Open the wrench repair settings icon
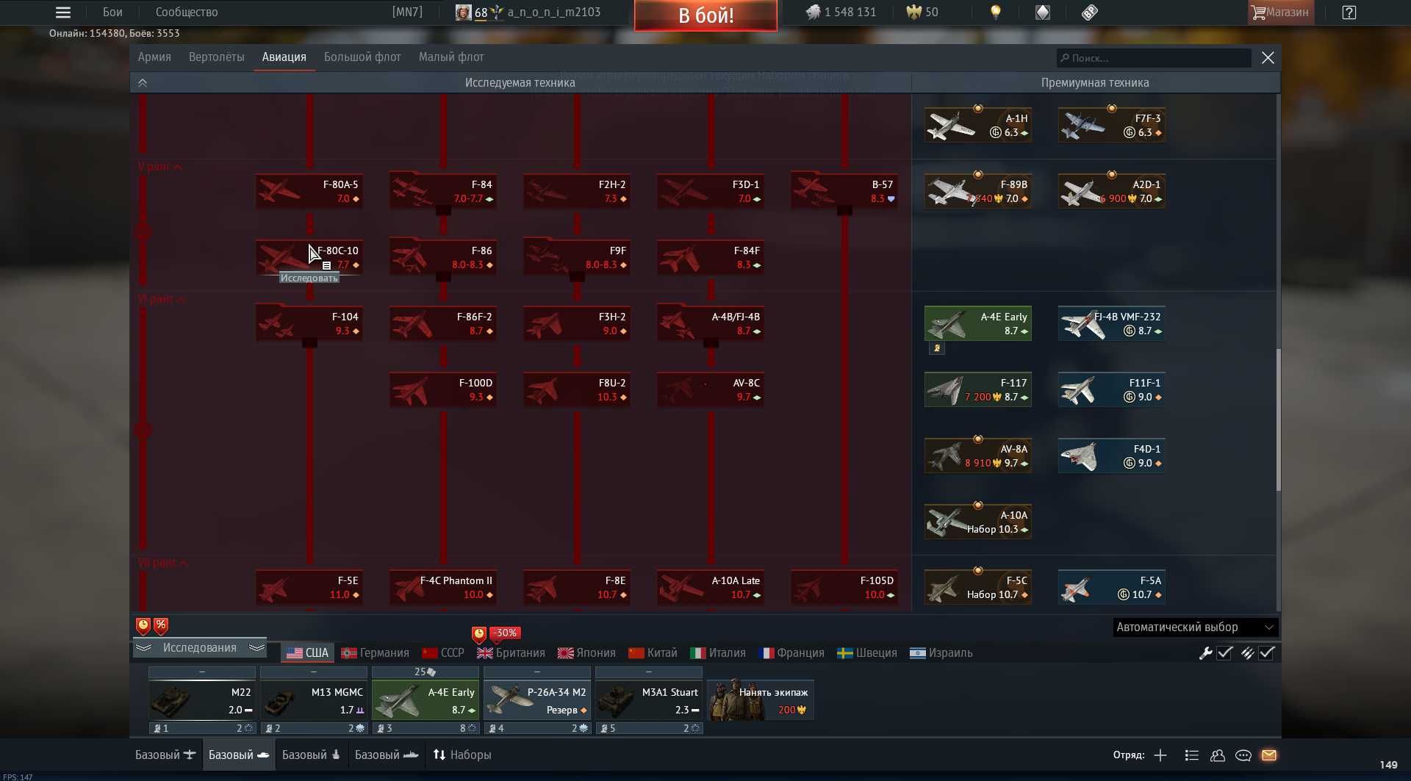The width and height of the screenshot is (1411, 781). click(x=1205, y=653)
